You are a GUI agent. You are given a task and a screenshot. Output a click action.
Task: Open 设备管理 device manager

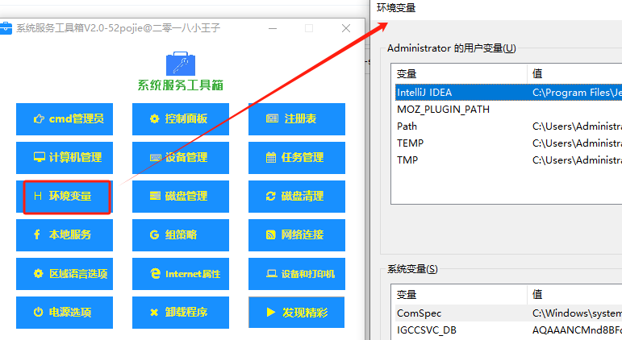pos(180,158)
